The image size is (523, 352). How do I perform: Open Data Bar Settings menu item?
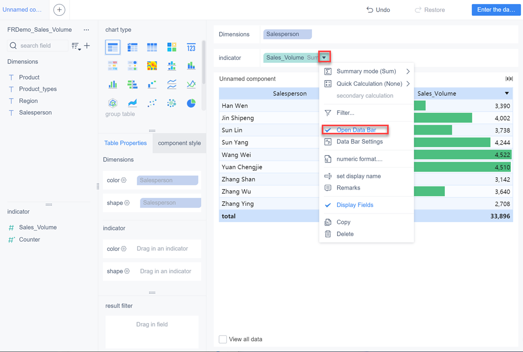366,142
